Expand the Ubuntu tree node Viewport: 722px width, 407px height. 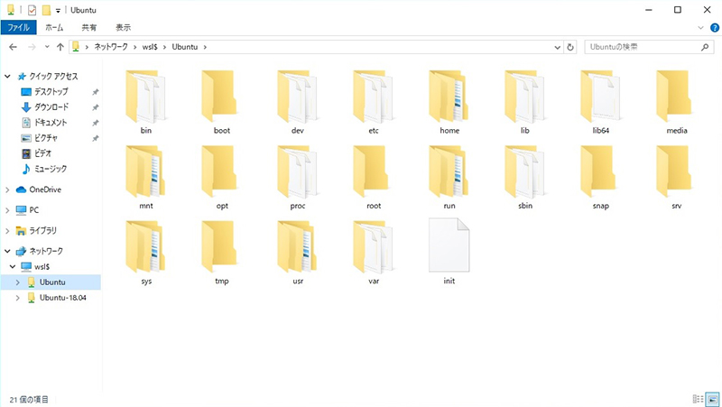[18, 282]
